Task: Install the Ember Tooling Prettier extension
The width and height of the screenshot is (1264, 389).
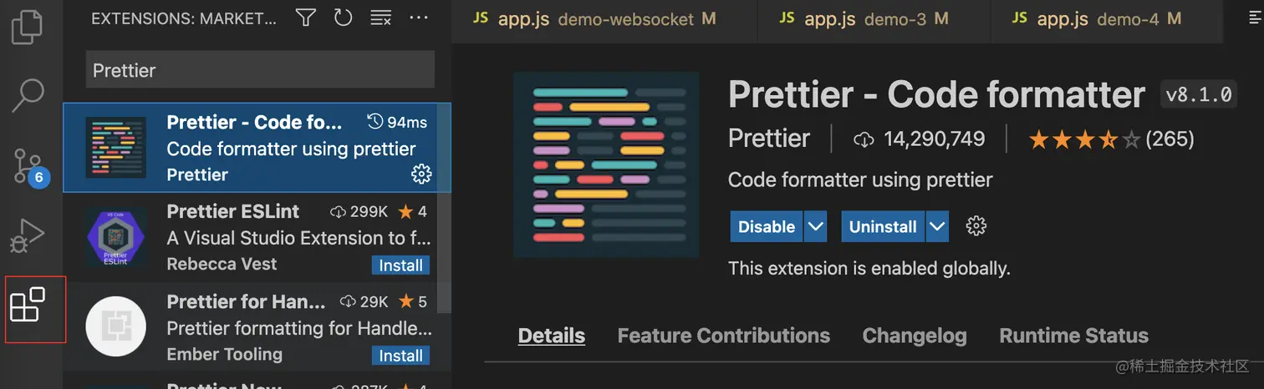Action: click(x=401, y=356)
